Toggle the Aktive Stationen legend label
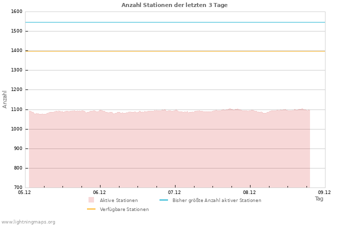This screenshot has width=350, height=225. point(118,200)
